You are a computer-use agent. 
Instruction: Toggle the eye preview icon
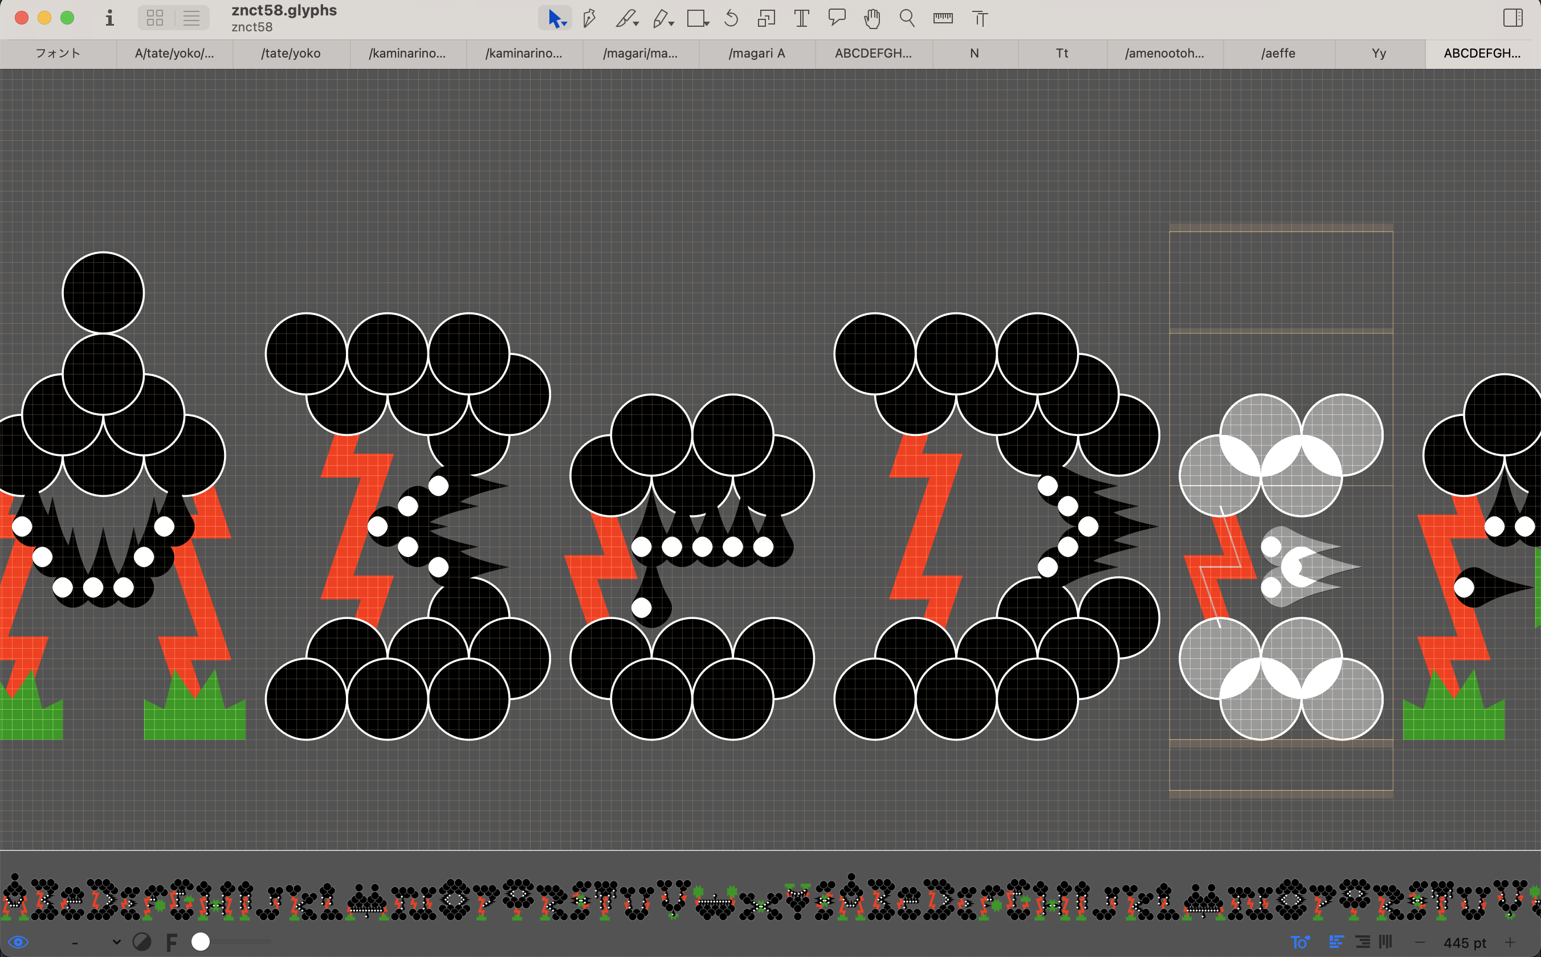pyautogui.click(x=18, y=942)
